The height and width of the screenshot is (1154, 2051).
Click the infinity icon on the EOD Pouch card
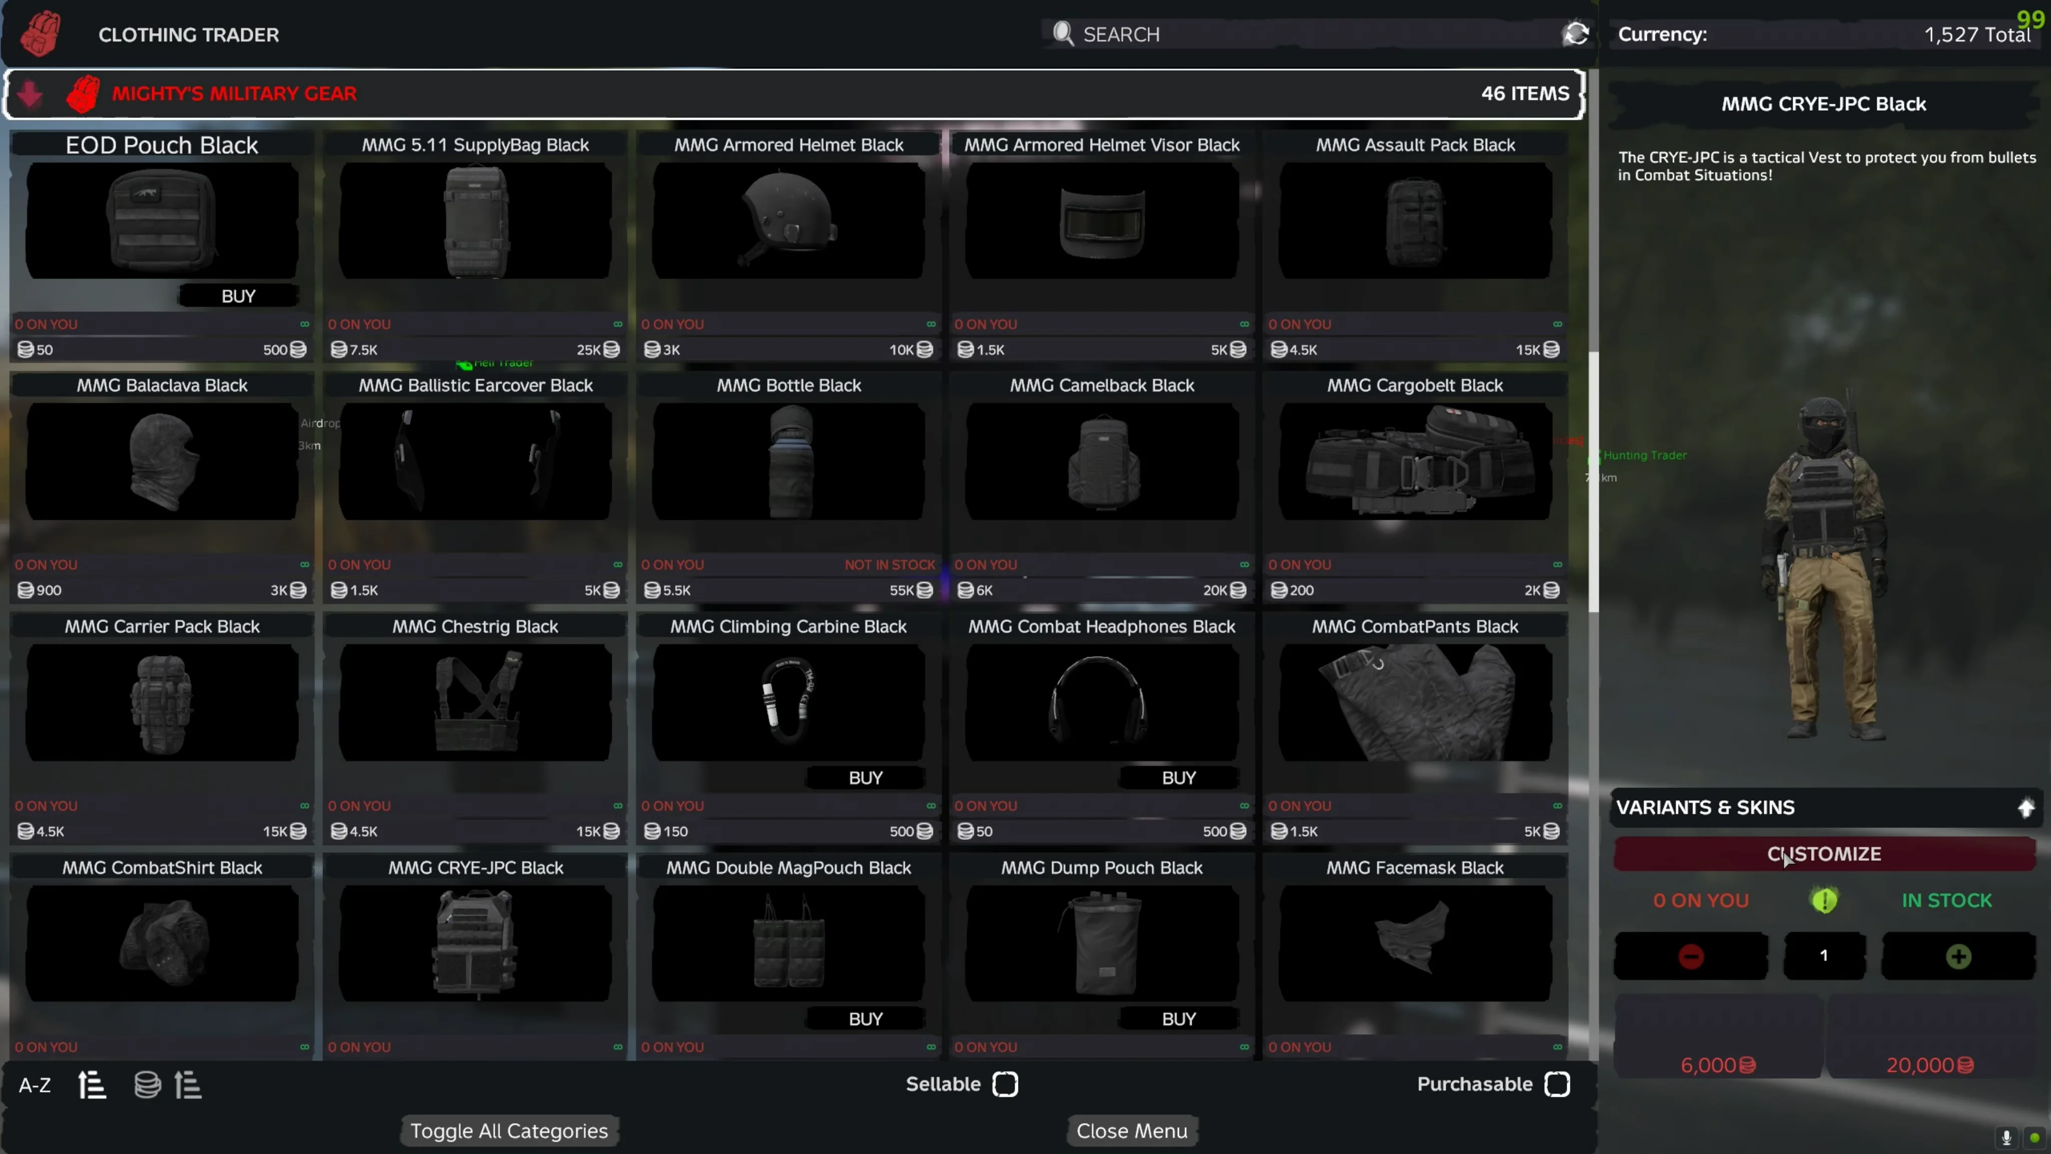click(x=305, y=324)
